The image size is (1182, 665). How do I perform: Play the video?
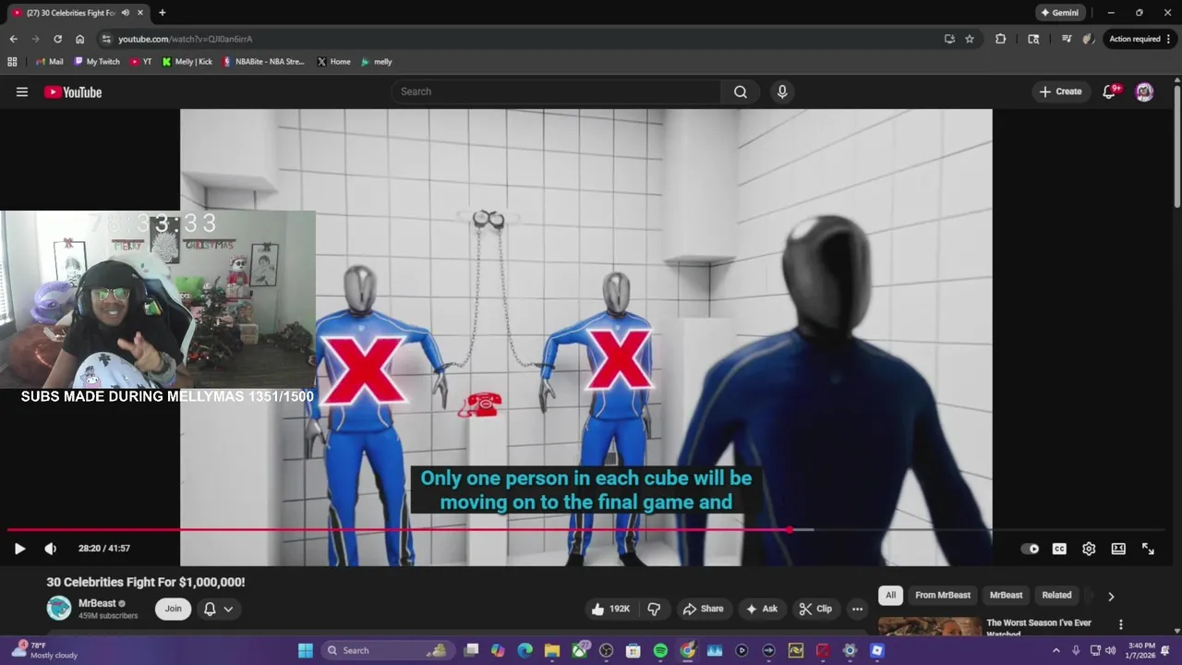(19, 549)
